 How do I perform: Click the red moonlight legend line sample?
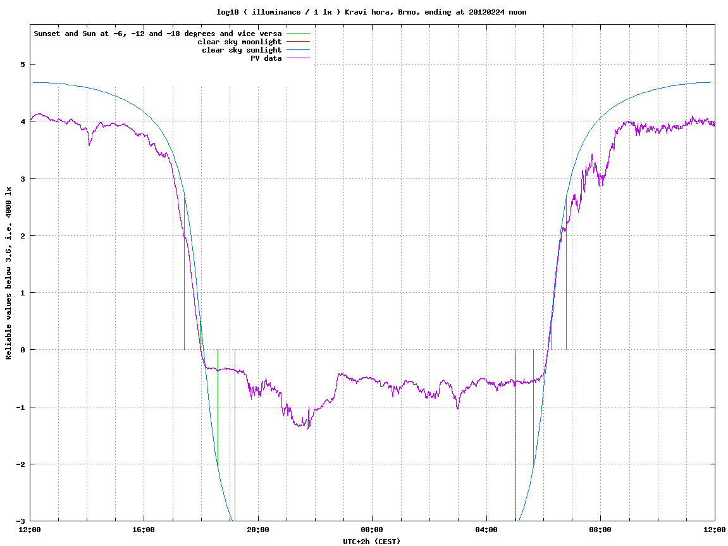(x=298, y=42)
